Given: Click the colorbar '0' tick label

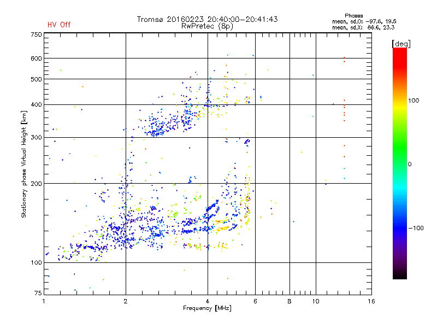Looking at the screenshot, I should coord(410,165).
